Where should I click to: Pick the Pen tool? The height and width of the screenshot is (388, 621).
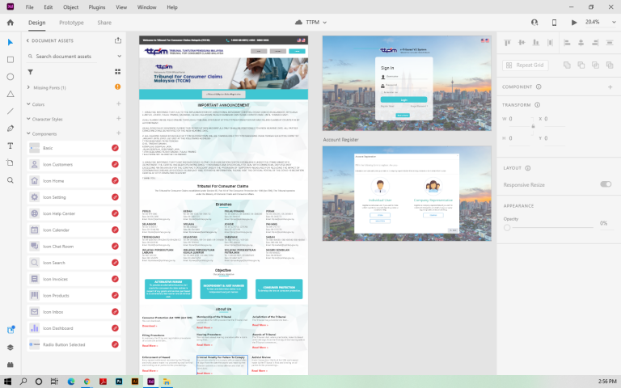(11, 129)
